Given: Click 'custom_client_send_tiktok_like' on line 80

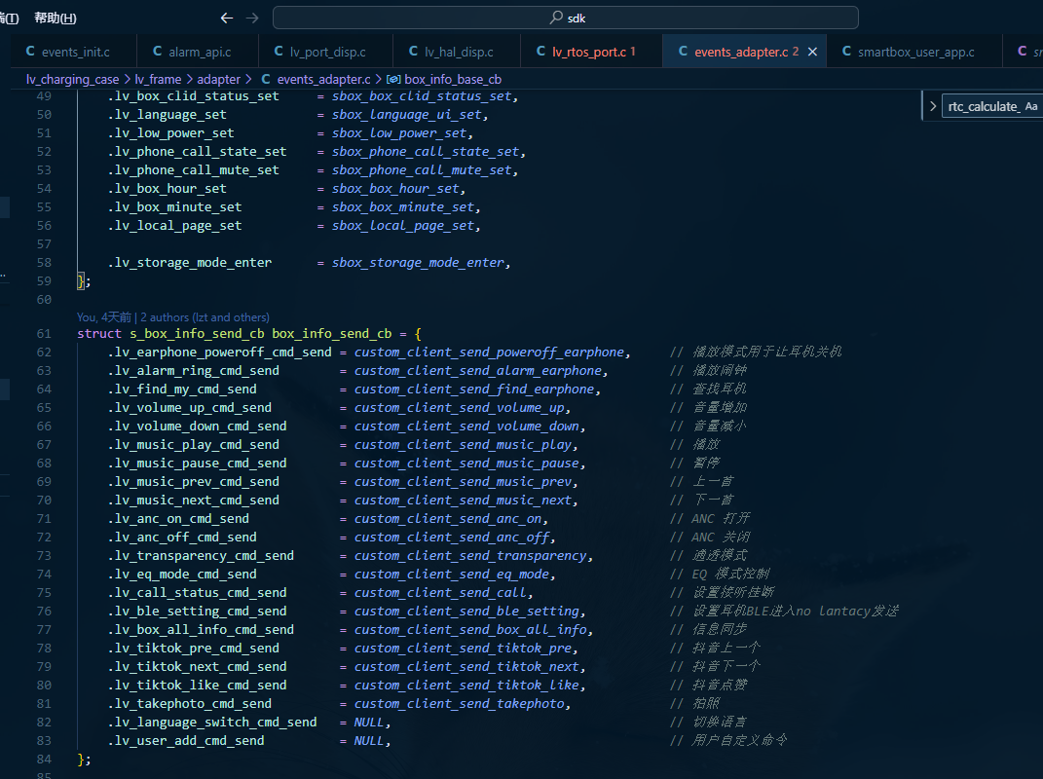Looking at the screenshot, I should click(x=466, y=686).
